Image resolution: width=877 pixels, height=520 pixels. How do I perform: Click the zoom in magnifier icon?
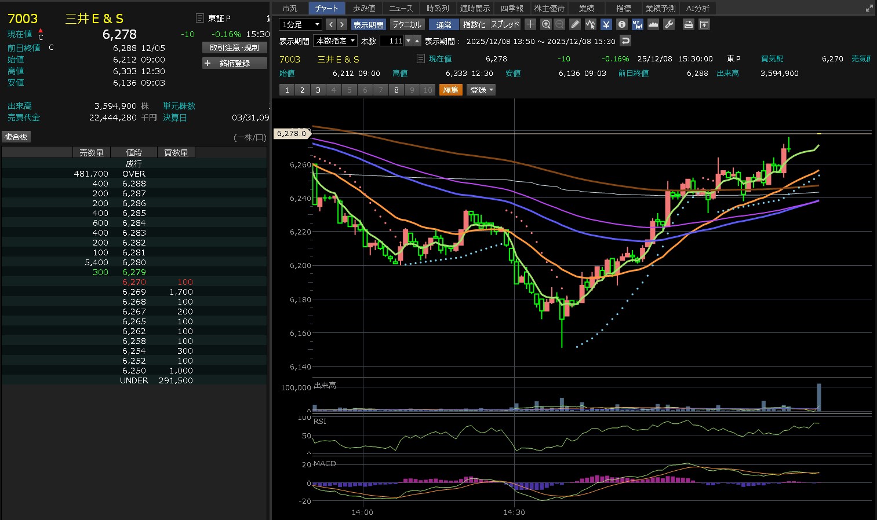(x=545, y=24)
